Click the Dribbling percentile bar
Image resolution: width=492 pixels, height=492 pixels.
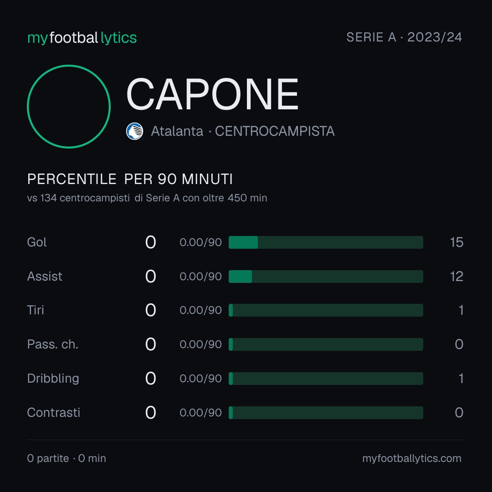[326, 379]
